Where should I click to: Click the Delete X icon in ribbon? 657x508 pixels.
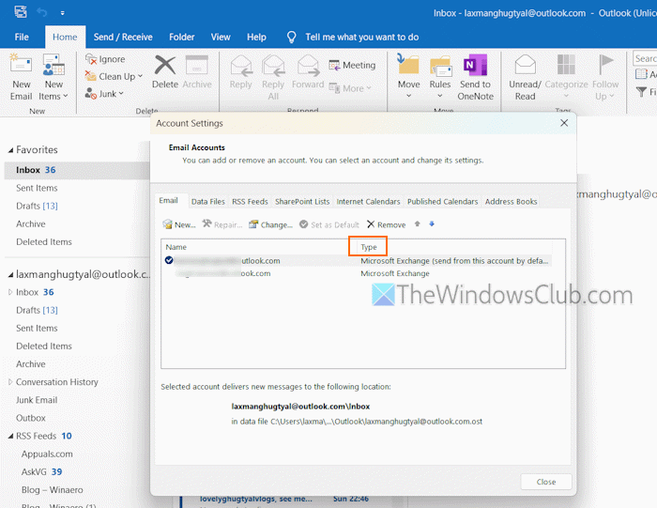165,65
